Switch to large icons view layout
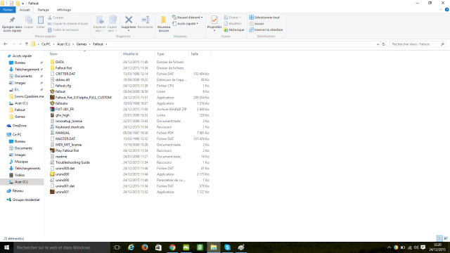This screenshot has width=450, height=253. 446,238
